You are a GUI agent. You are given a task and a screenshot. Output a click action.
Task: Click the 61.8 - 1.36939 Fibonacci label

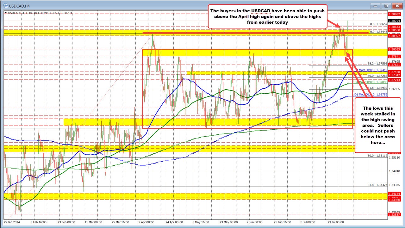(x=377, y=88)
